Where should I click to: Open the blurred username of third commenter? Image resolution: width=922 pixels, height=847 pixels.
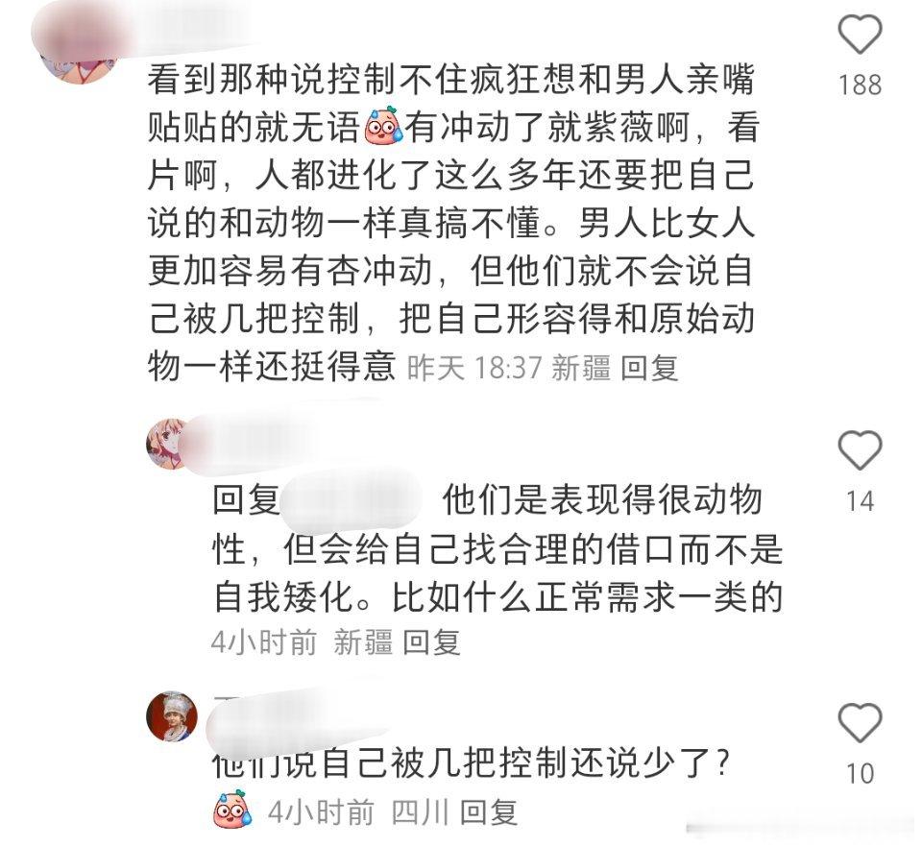pyautogui.click(x=297, y=718)
